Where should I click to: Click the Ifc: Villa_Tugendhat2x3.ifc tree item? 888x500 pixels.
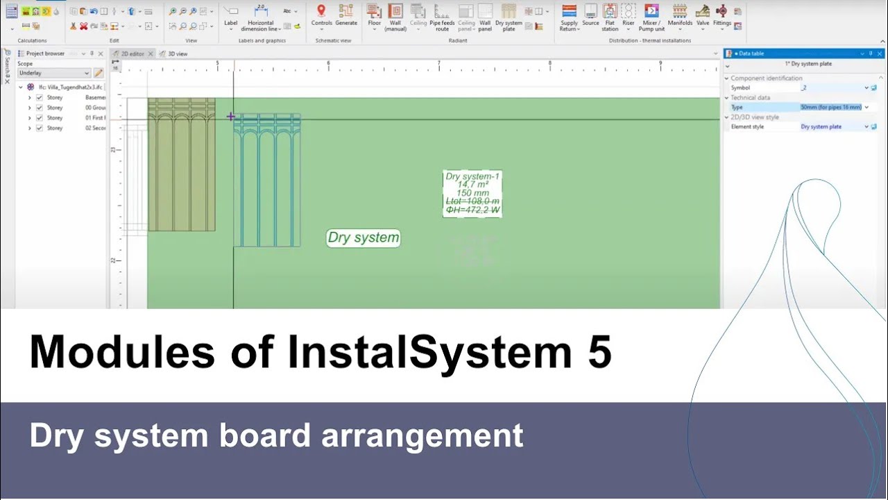(69, 87)
